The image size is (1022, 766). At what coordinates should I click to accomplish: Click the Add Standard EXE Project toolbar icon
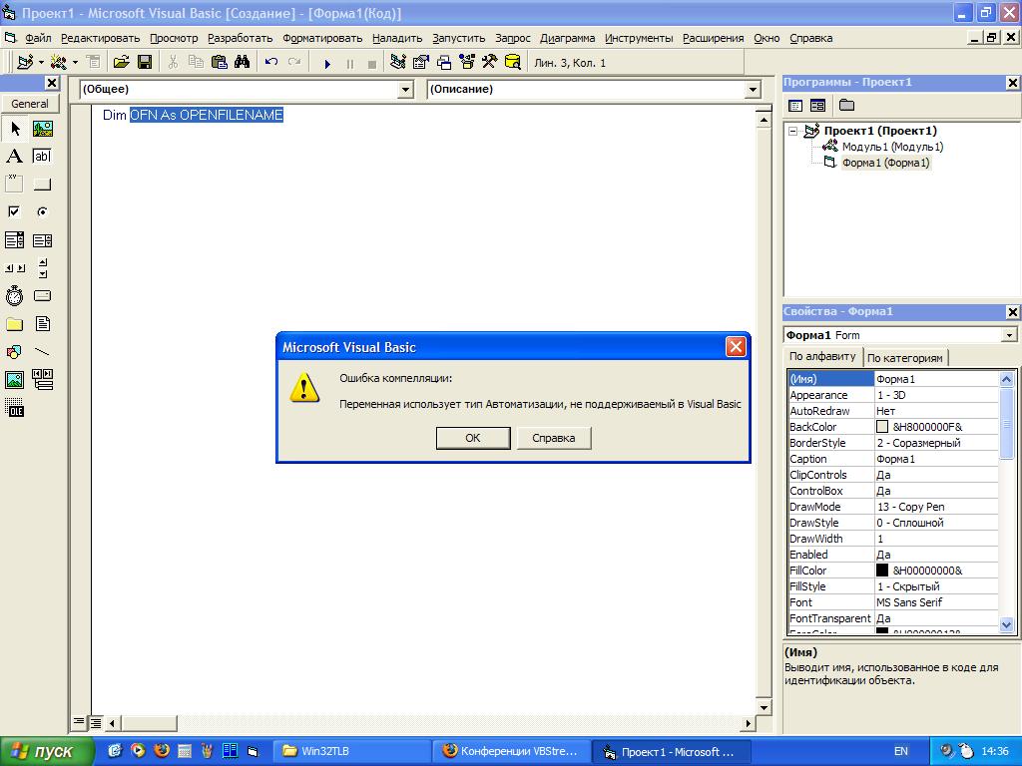(25, 63)
